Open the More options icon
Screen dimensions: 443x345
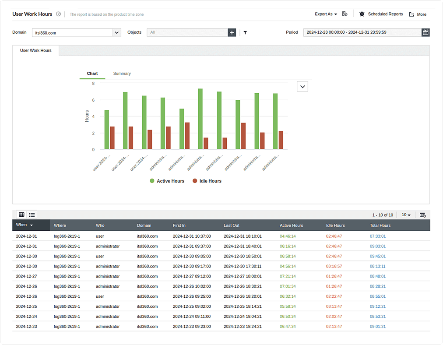(412, 14)
